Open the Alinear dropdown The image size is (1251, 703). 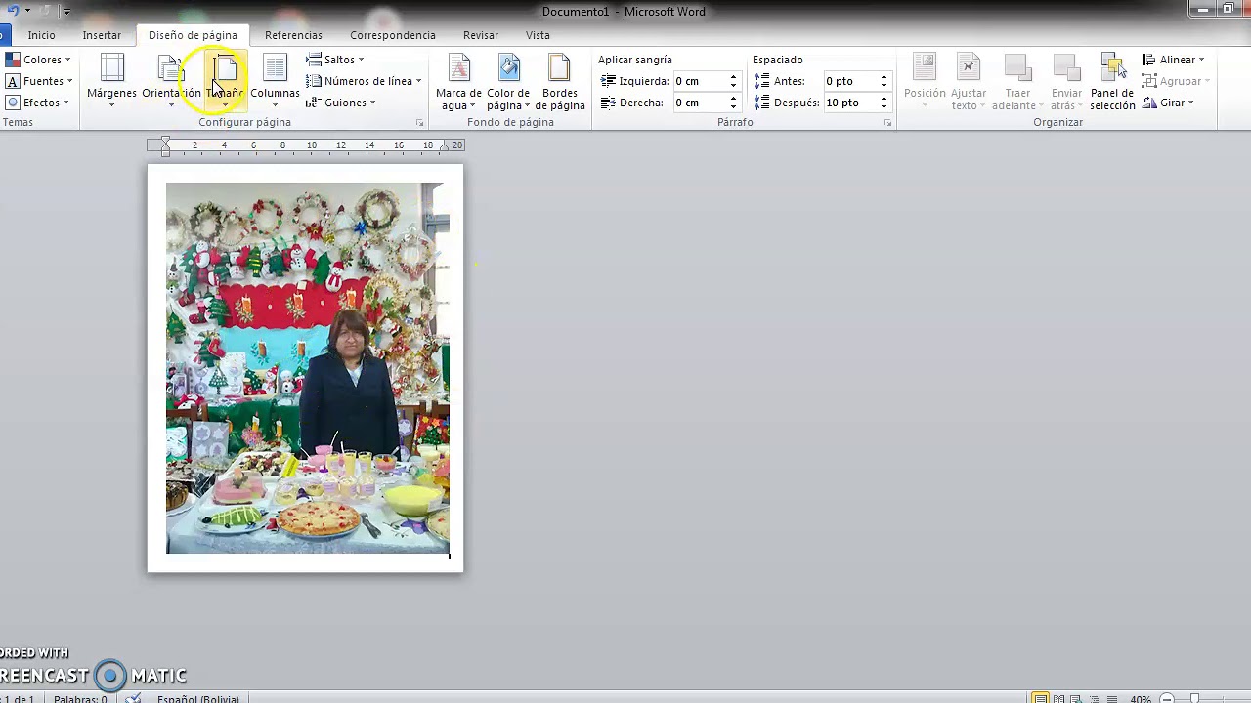pos(1174,60)
